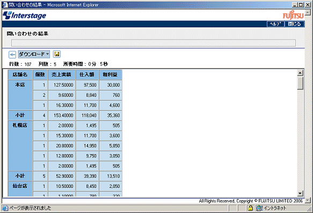The width and height of the screenshot is (313, 213).
Task: Click the cell with value 3,600
Action: click(x=111, y=136)
